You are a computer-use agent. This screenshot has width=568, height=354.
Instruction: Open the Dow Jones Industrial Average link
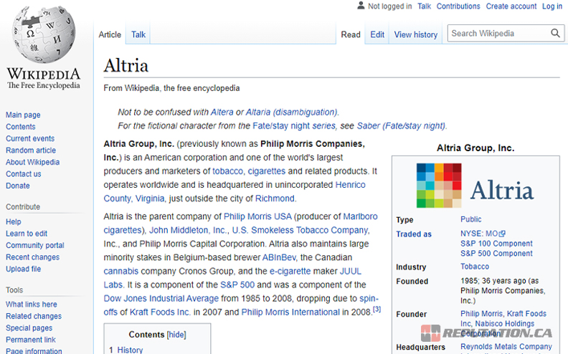(x=161, y=299)
